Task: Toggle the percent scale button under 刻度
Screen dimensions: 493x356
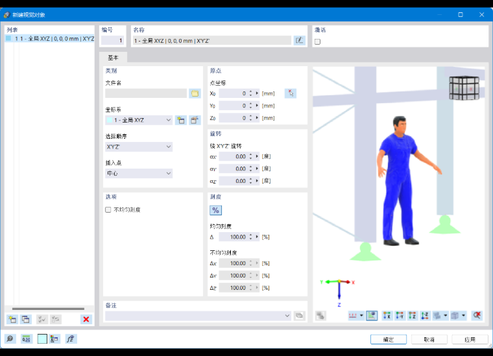Action: [215, 210]
